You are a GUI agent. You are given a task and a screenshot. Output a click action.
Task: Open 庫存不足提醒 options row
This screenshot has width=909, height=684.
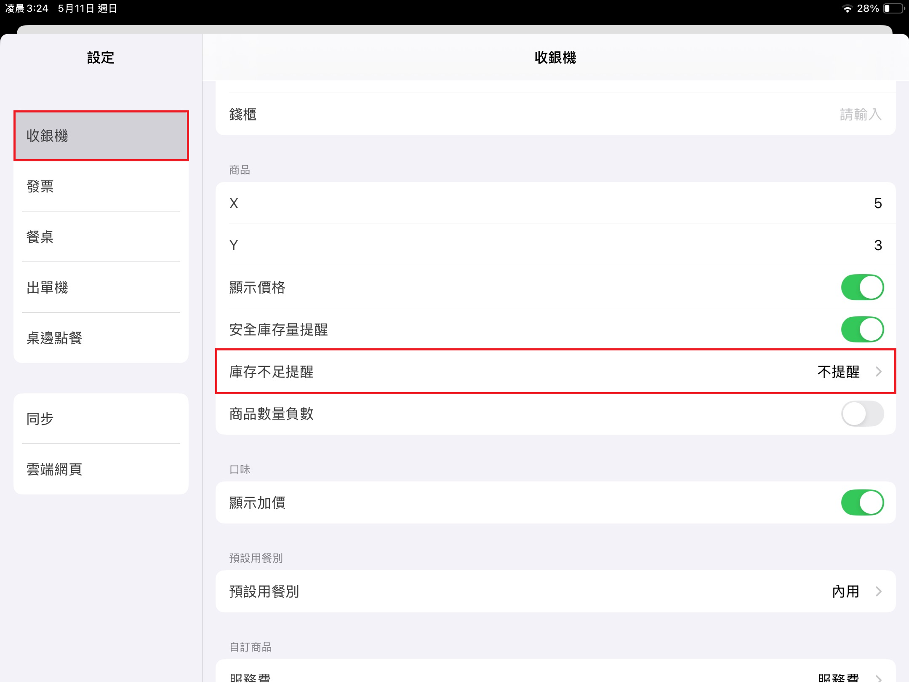[555, 371]
